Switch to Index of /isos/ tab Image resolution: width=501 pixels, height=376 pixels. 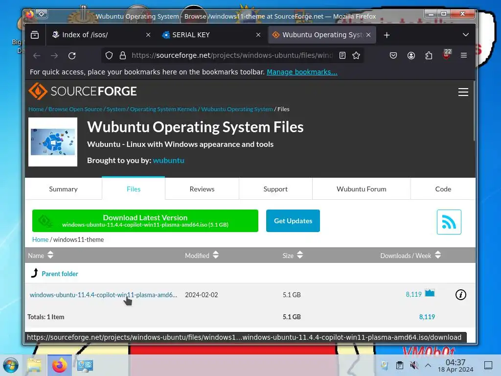[x=96, y=35]
